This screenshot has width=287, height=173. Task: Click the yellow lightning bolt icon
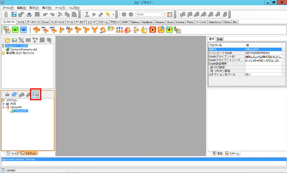(108, 14)
